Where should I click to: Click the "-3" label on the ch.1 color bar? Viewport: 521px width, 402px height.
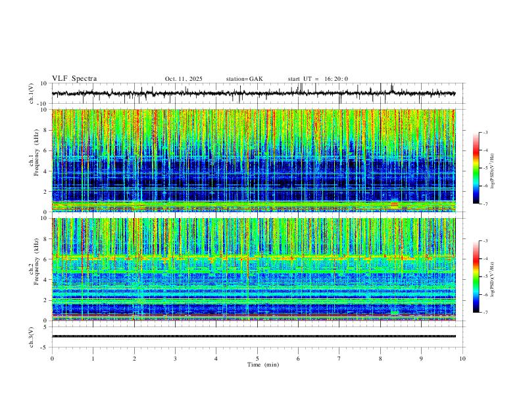(x=485, y=132)
